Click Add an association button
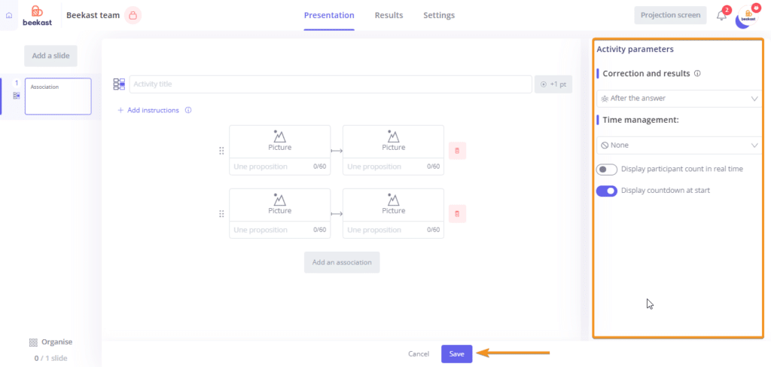The width and height of the screenshot is (771, 367). tap(342, 262)
